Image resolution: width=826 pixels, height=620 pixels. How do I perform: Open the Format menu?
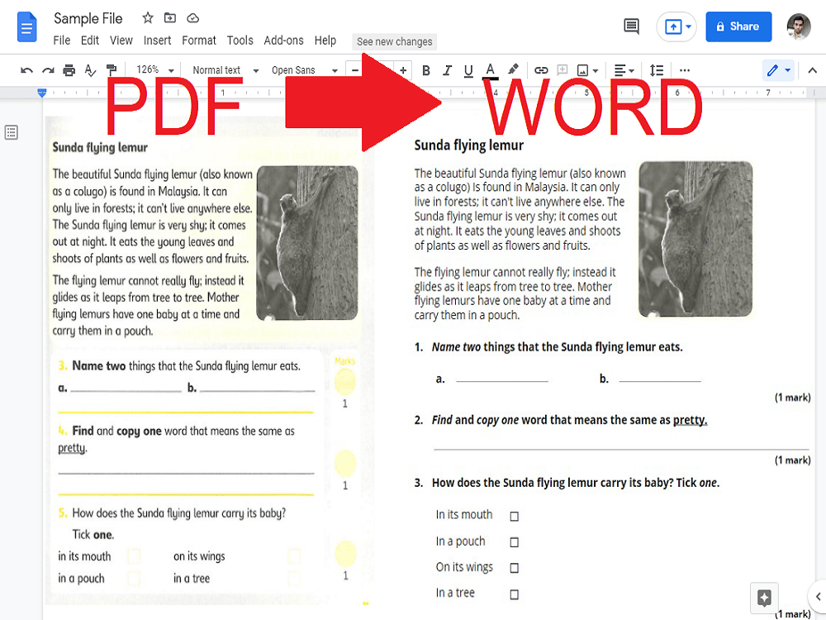point(198,41)
